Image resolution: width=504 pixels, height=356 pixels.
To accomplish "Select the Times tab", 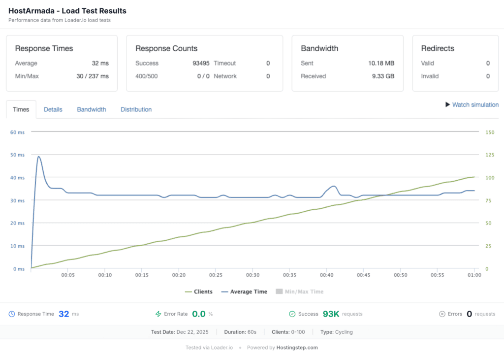I will 21,110.
